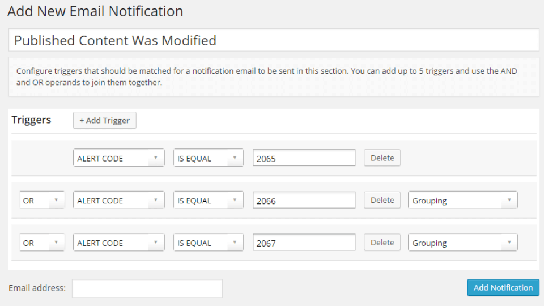Screen dimensions: 544x306
Task: Open IS EQUAL dropdown in 2067 trigger
Action: (x=208, y=243)
